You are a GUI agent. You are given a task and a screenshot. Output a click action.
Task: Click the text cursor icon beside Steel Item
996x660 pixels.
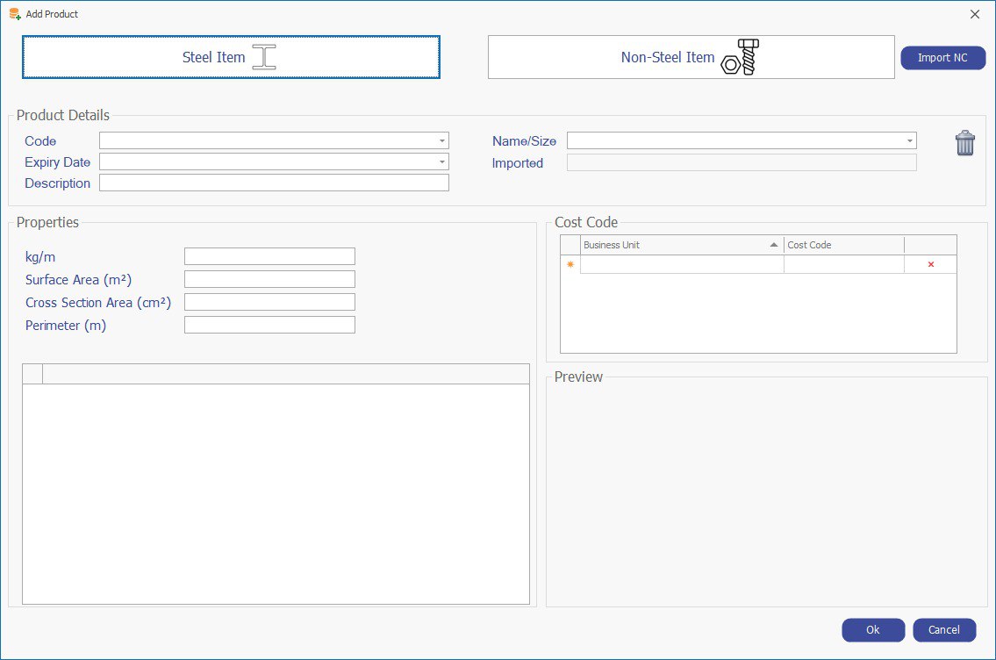264,55
